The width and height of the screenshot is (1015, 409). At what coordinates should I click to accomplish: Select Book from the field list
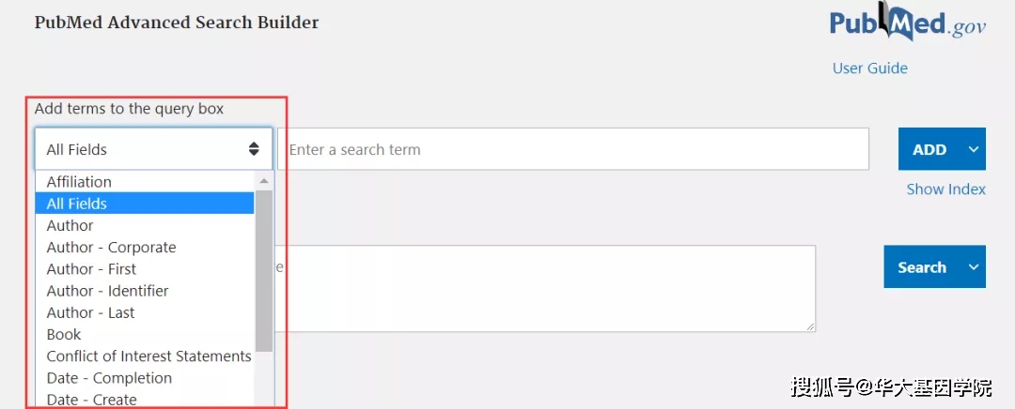click(x=64, y=335)
